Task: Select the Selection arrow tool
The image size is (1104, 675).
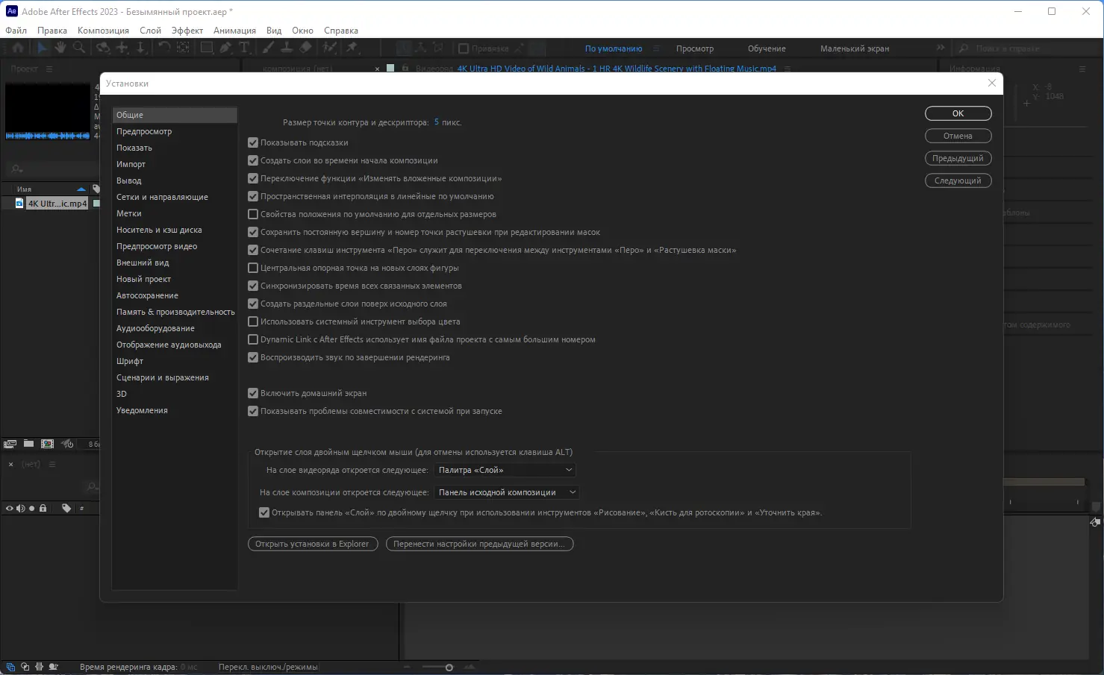Action: pos(42,48)
